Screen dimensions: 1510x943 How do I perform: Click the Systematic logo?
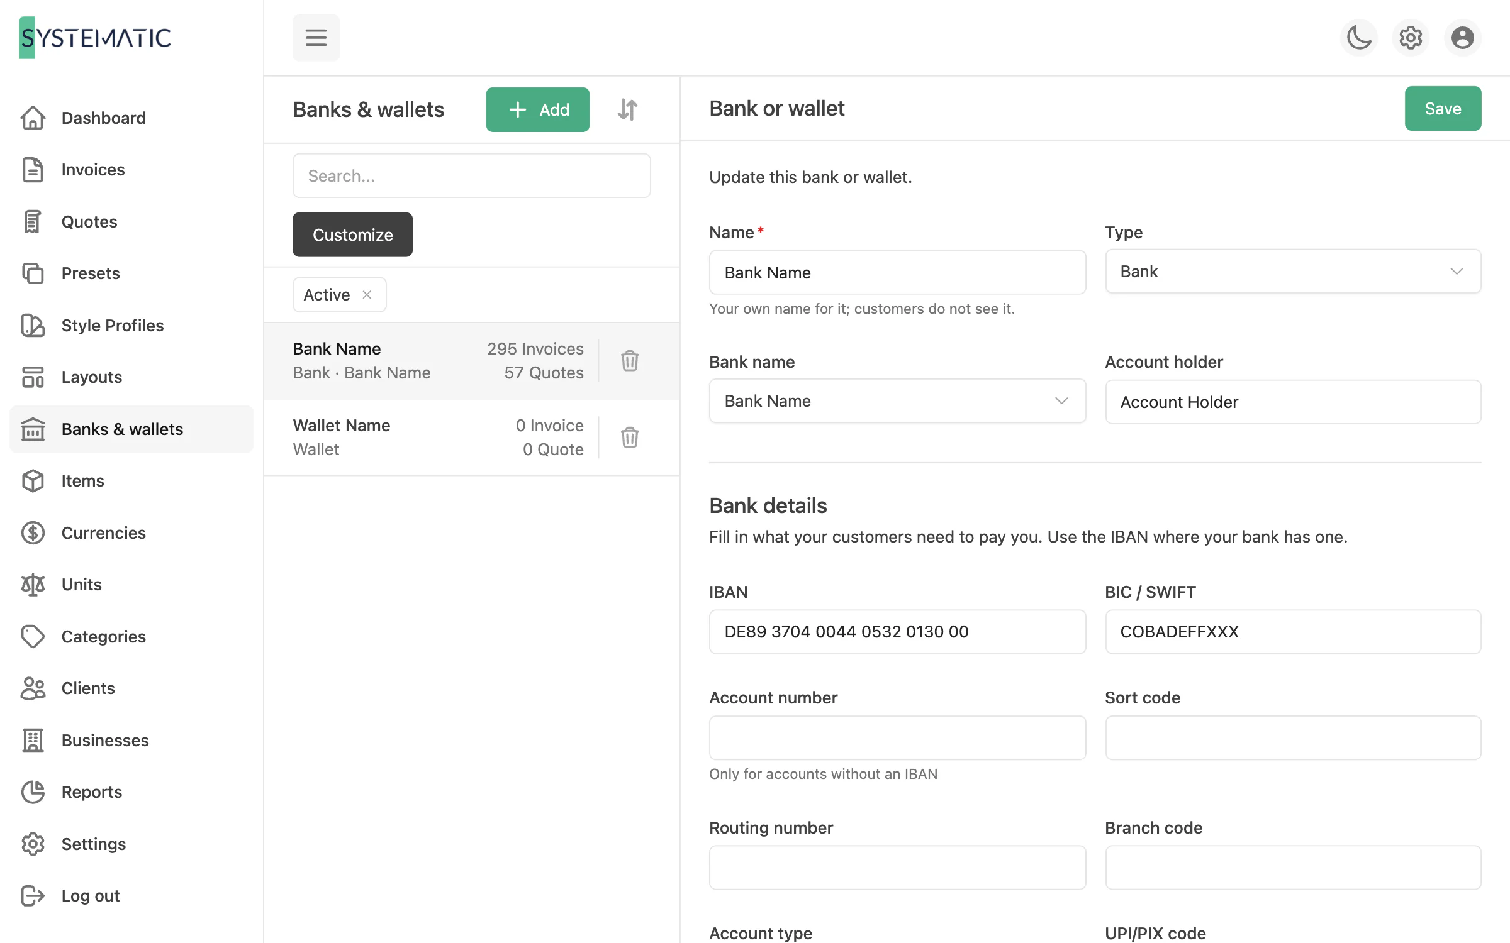click(95, 38)
